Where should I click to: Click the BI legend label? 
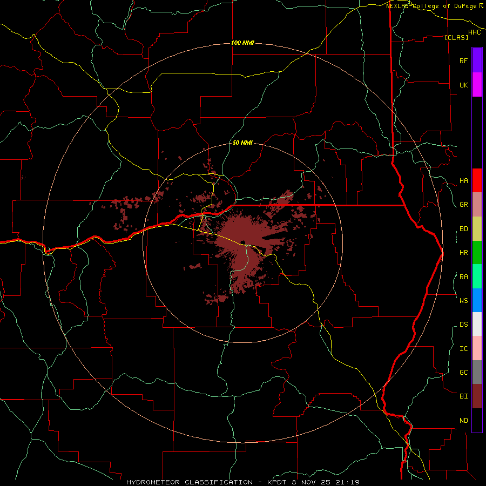[x=463, y=396]
